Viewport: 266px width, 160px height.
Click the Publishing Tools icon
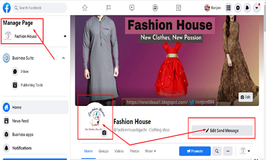pos(15,85)
